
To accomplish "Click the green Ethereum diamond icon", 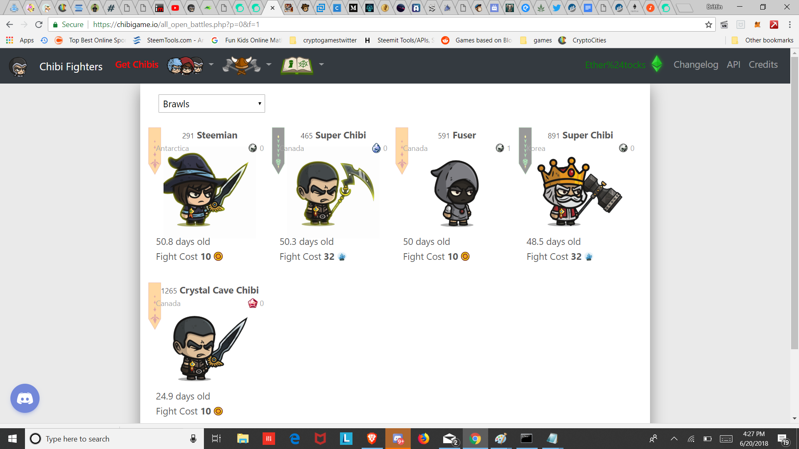I will click(x=657, y=64).
